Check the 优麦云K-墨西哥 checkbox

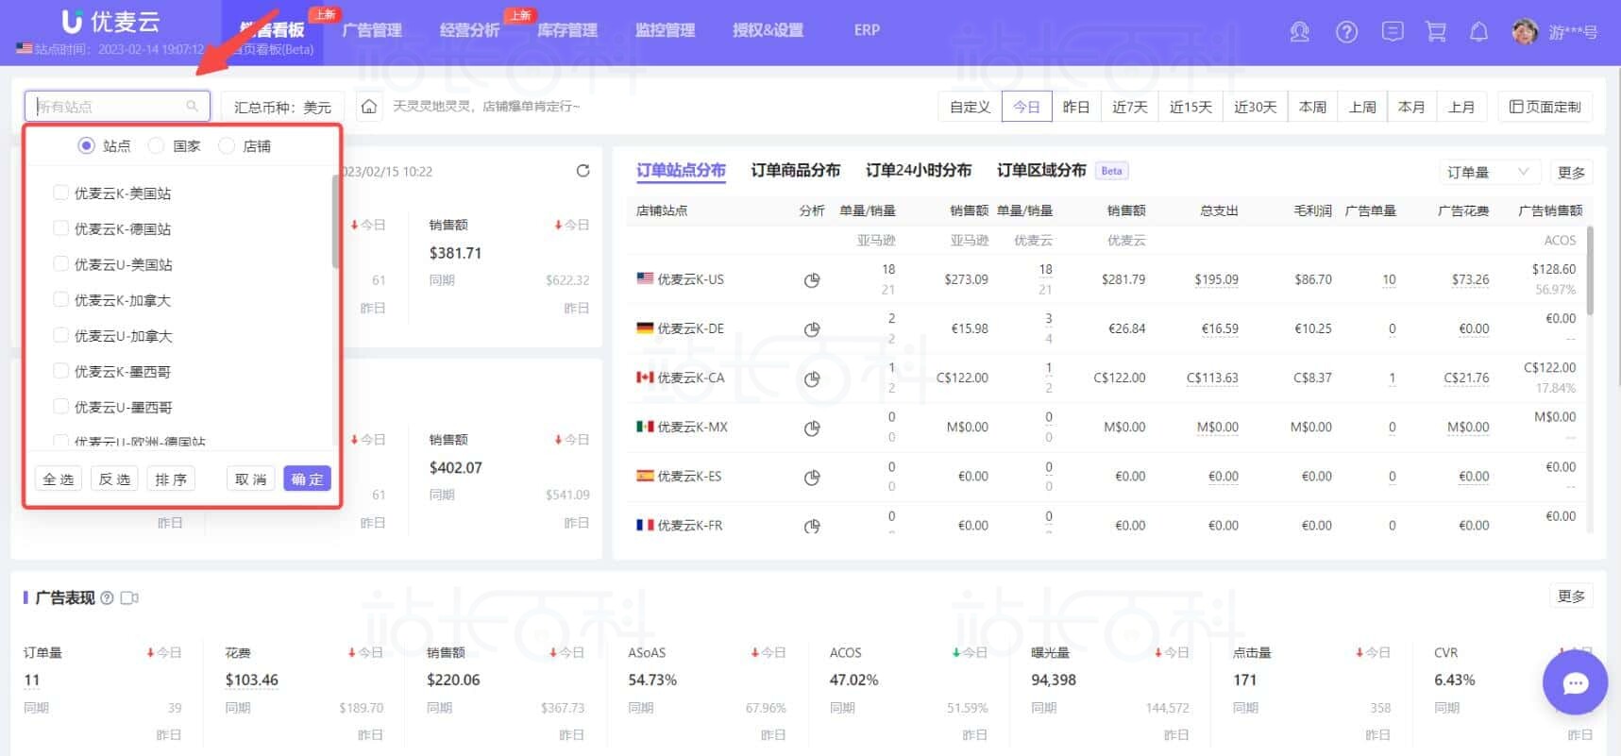click(60, 371)
